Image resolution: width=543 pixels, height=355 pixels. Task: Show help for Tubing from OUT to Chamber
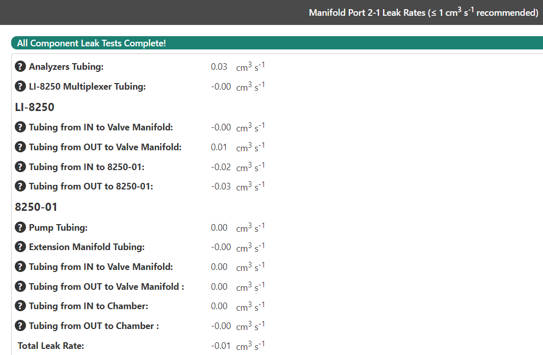pos(20,325)
